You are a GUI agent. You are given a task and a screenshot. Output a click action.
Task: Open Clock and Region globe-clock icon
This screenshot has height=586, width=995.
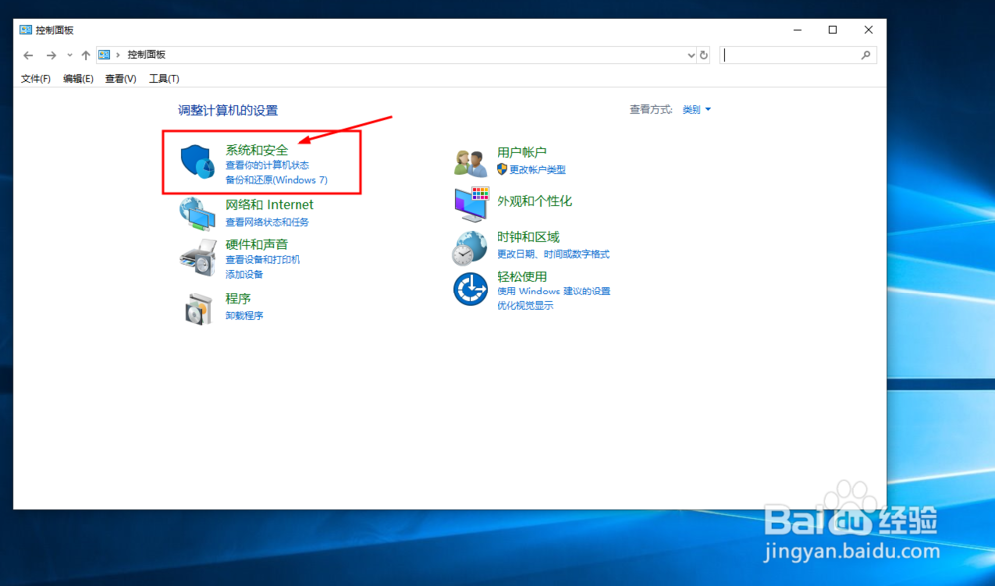(x=469, y=248)
